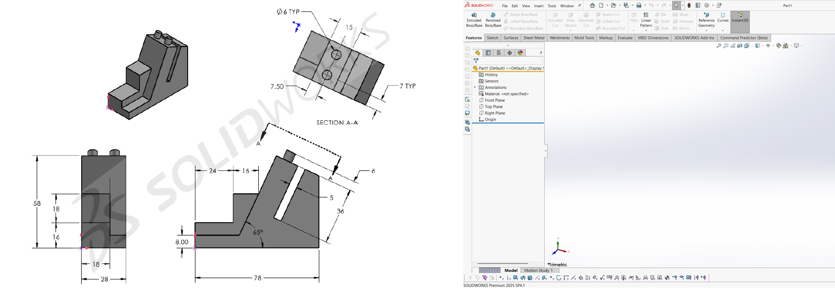Click the user login icon
This screenshot has height=290, width=835.
(719, 5)
